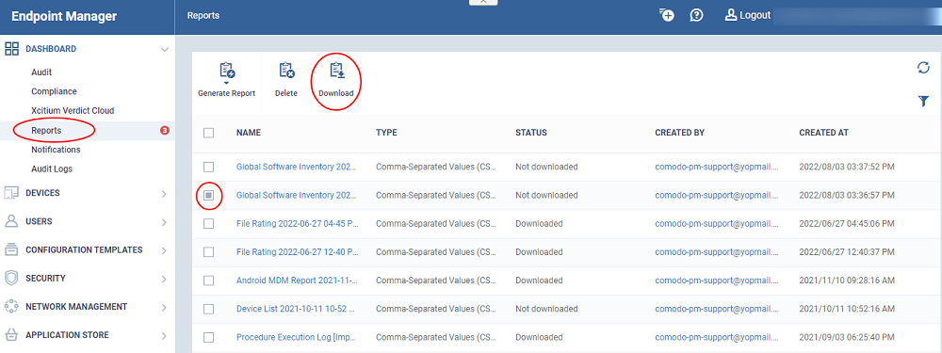Viewport: 942px width, 353px height.
Task: Click the Endpoint Manager title
Action: point(64,16)
